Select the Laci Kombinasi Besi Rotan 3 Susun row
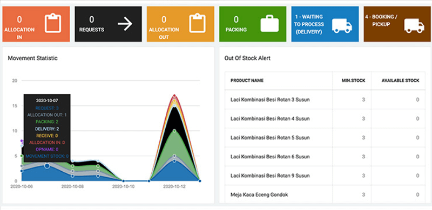 (x=325, y=100)
